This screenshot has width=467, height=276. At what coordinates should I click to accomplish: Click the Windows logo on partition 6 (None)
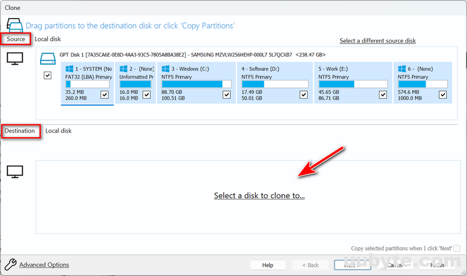click(x=402, y=69)
